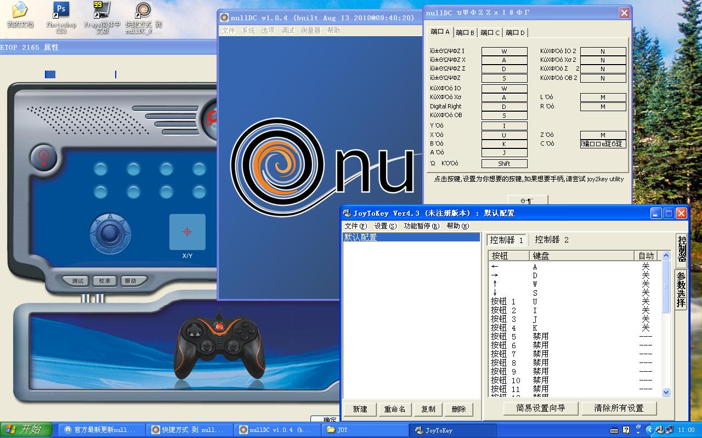Viewport: 702px width, 438px height.
Task: Open the 简易设置向导 wizard
Action: (x=540, y=408)
